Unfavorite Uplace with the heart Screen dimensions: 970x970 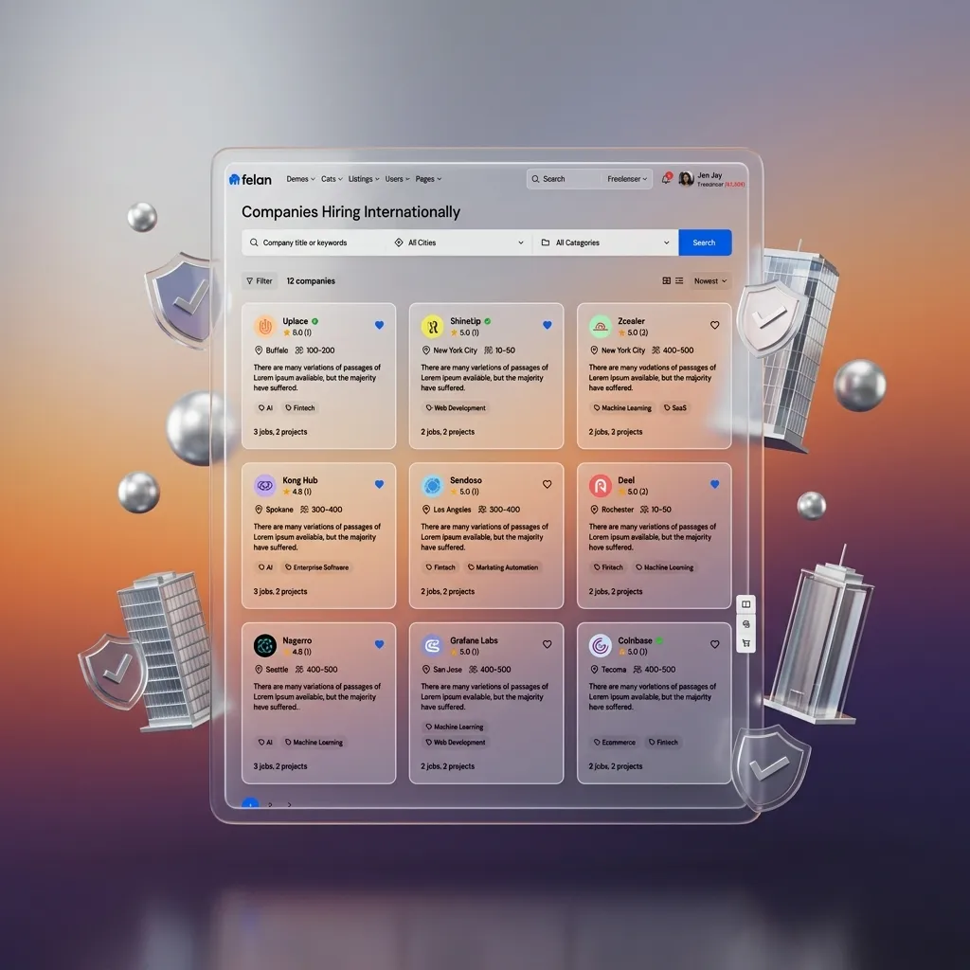click(379, 325)
